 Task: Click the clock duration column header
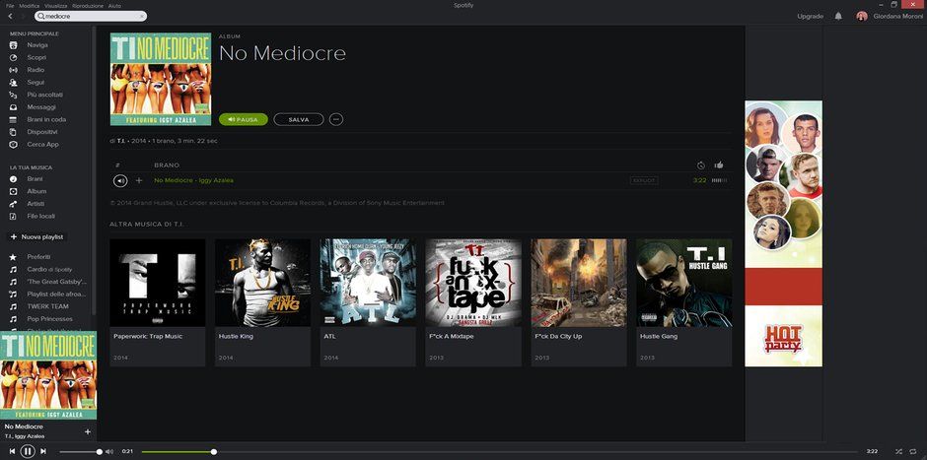point(700,165)
